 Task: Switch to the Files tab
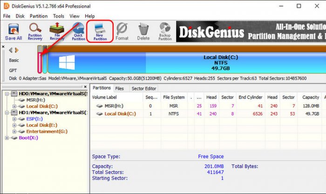tap(119, 88)
